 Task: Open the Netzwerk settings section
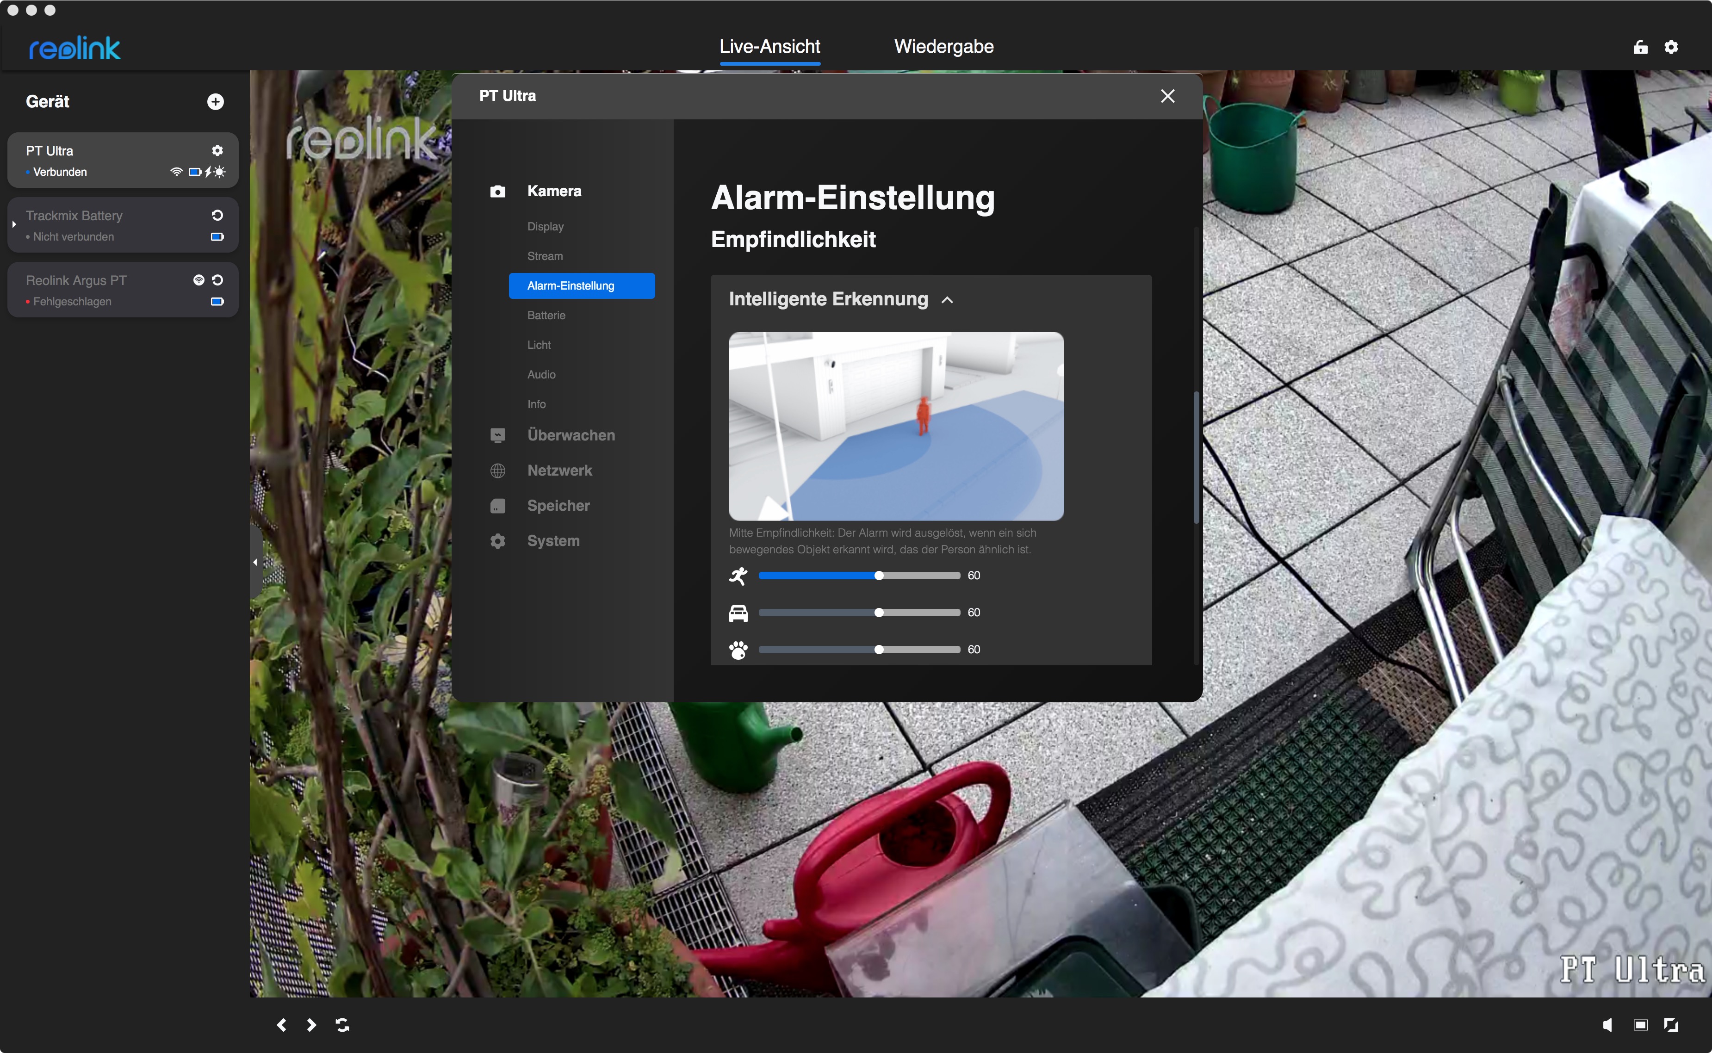click(559, 470)
